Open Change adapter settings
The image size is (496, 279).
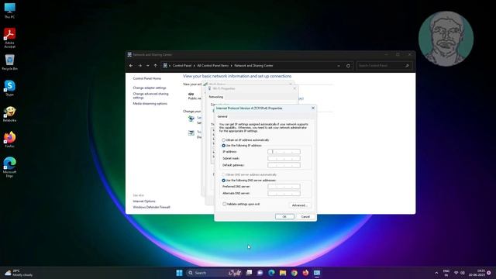click(150, 88)
